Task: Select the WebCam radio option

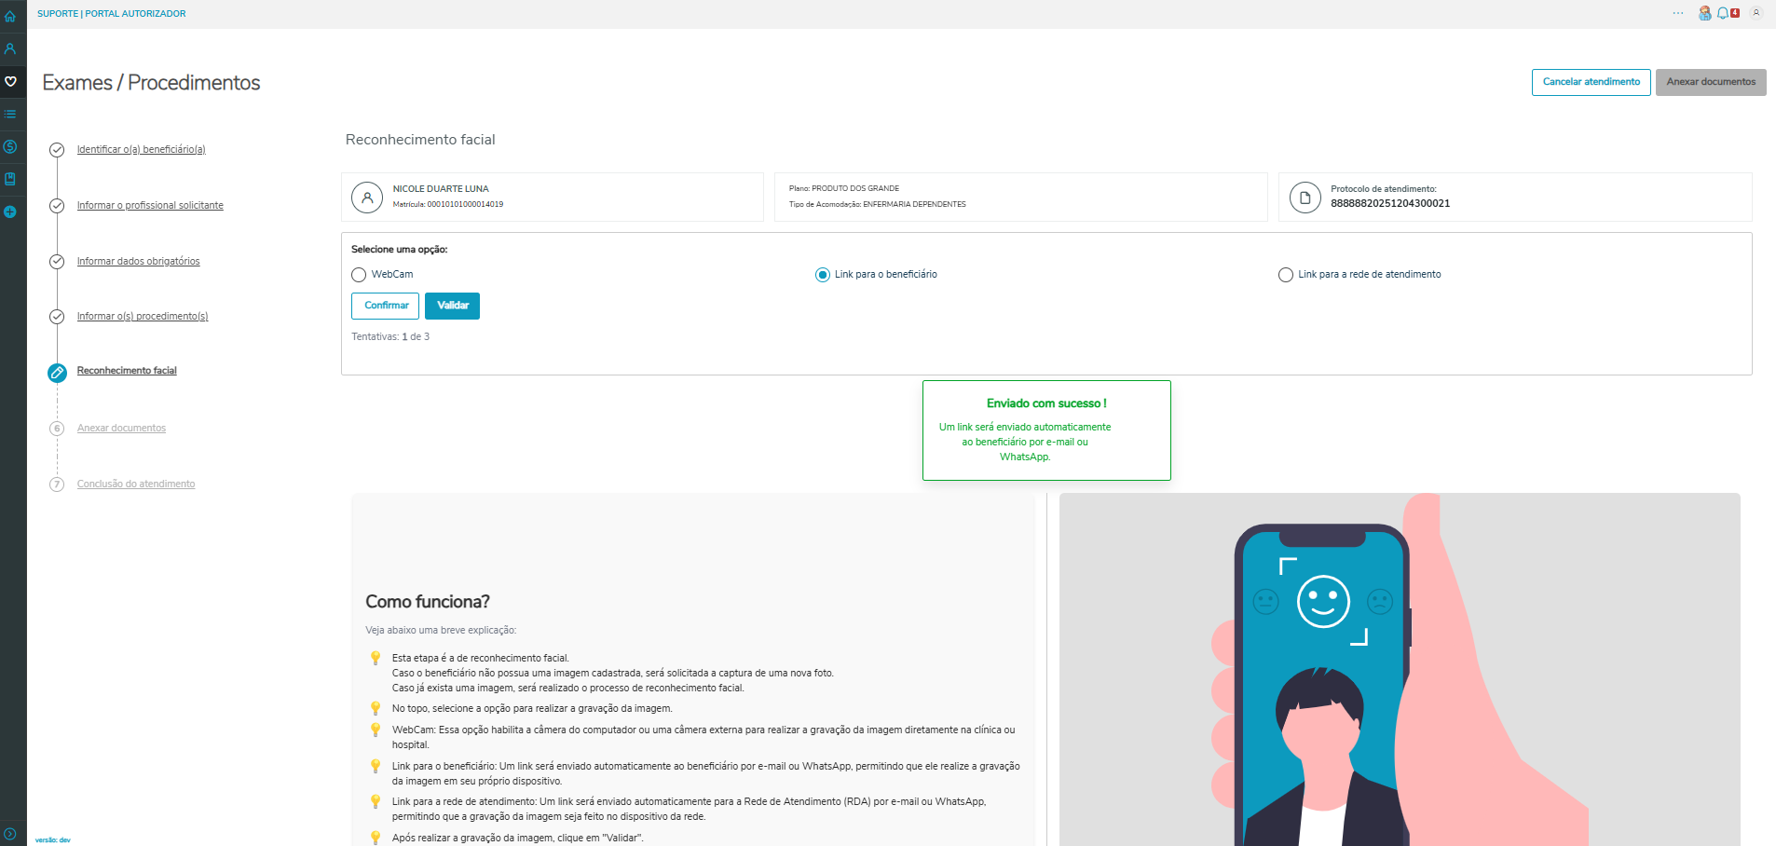Action: tap(359, 275)
